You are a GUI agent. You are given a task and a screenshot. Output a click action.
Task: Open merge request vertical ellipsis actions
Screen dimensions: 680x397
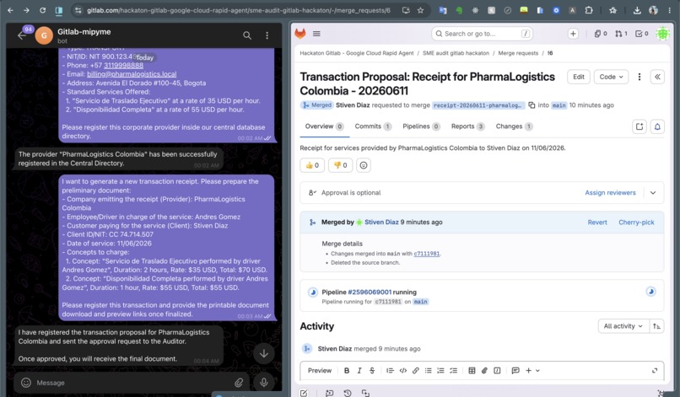click(x=639, y=77)
